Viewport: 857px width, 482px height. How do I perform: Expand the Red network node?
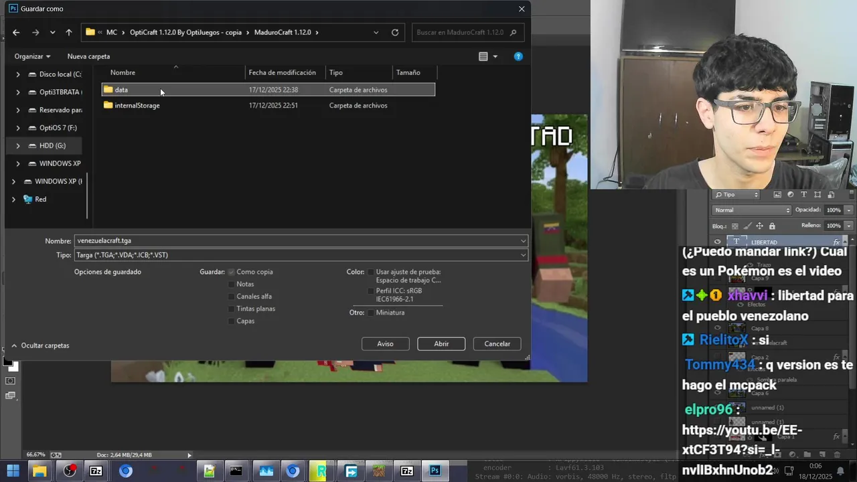click(x=13, y=199)
